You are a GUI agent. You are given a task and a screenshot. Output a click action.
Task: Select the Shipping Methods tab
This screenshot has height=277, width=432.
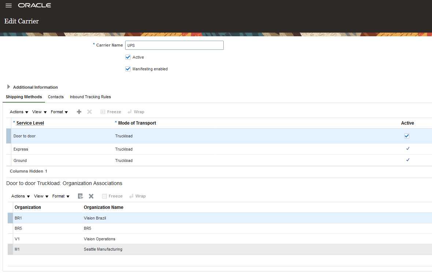(24, 97)
